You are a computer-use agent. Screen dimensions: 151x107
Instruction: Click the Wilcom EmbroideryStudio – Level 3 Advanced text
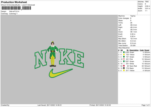point(18,5)
